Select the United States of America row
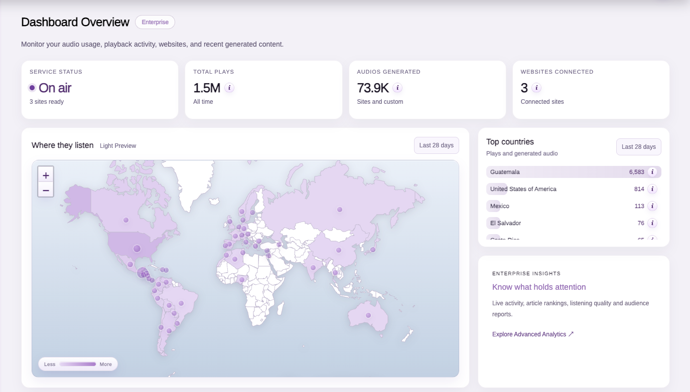Image resolution: width=690 pixels, height=392 pixels. coord(574,189)
